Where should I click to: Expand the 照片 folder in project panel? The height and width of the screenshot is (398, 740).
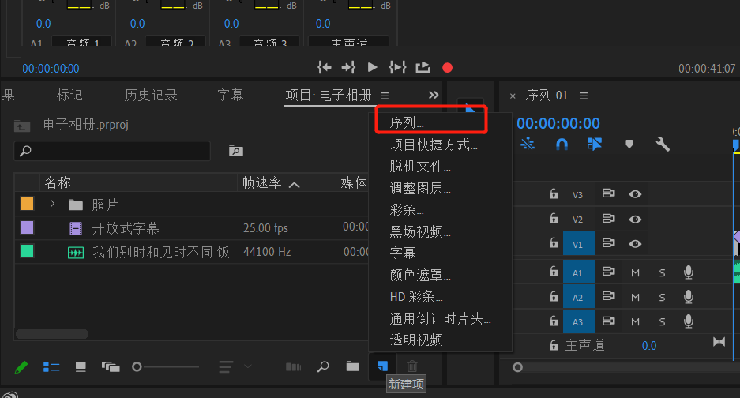(x=52, y=205)
